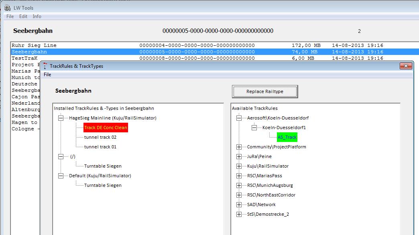This screenshot has height=235, width=419.
Task: Select green-highlighted AS_Track item
Action: coord(287,137)
